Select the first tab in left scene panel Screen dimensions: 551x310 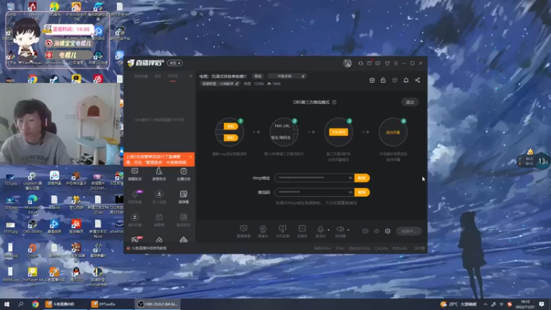coord(141,76)
